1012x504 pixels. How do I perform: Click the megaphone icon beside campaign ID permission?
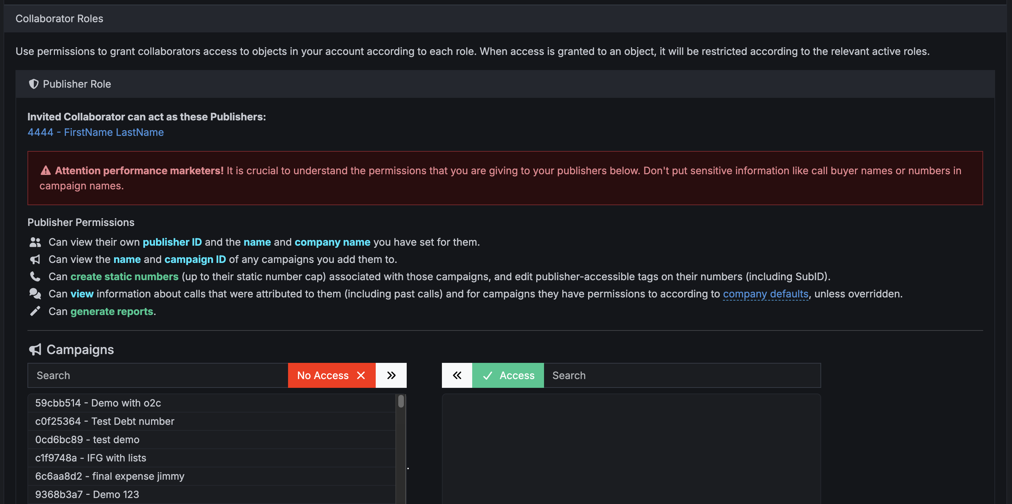point(35,259)
